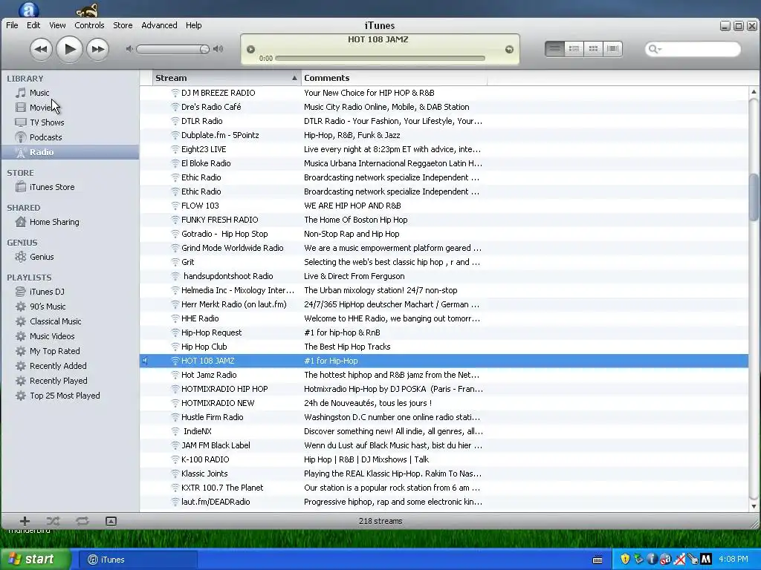Open the Controls menu
The height and width of the screenshot is (570, 761).
pos(89,25)
